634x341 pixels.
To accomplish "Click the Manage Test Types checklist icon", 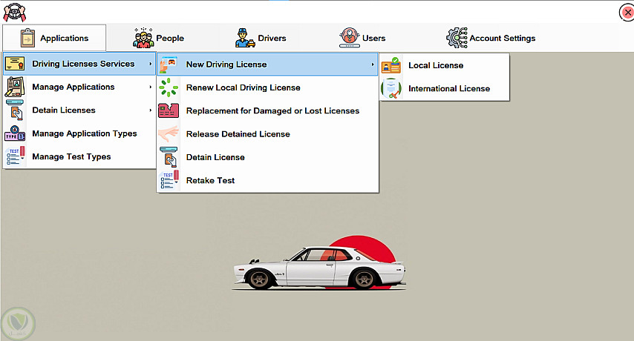I will 16,156.
